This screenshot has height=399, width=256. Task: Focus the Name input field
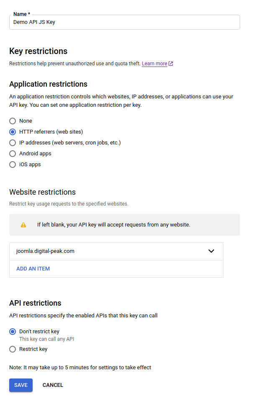pos(125,22)
